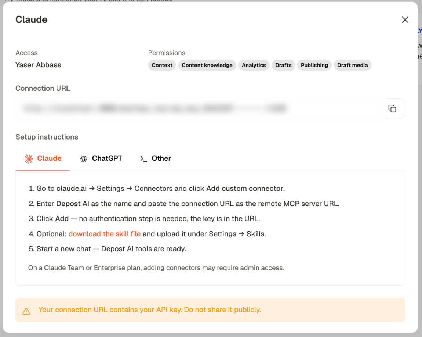Click the claude.ai text in step one
Viewport: 422px width, 337px height.
coord(71,189)
